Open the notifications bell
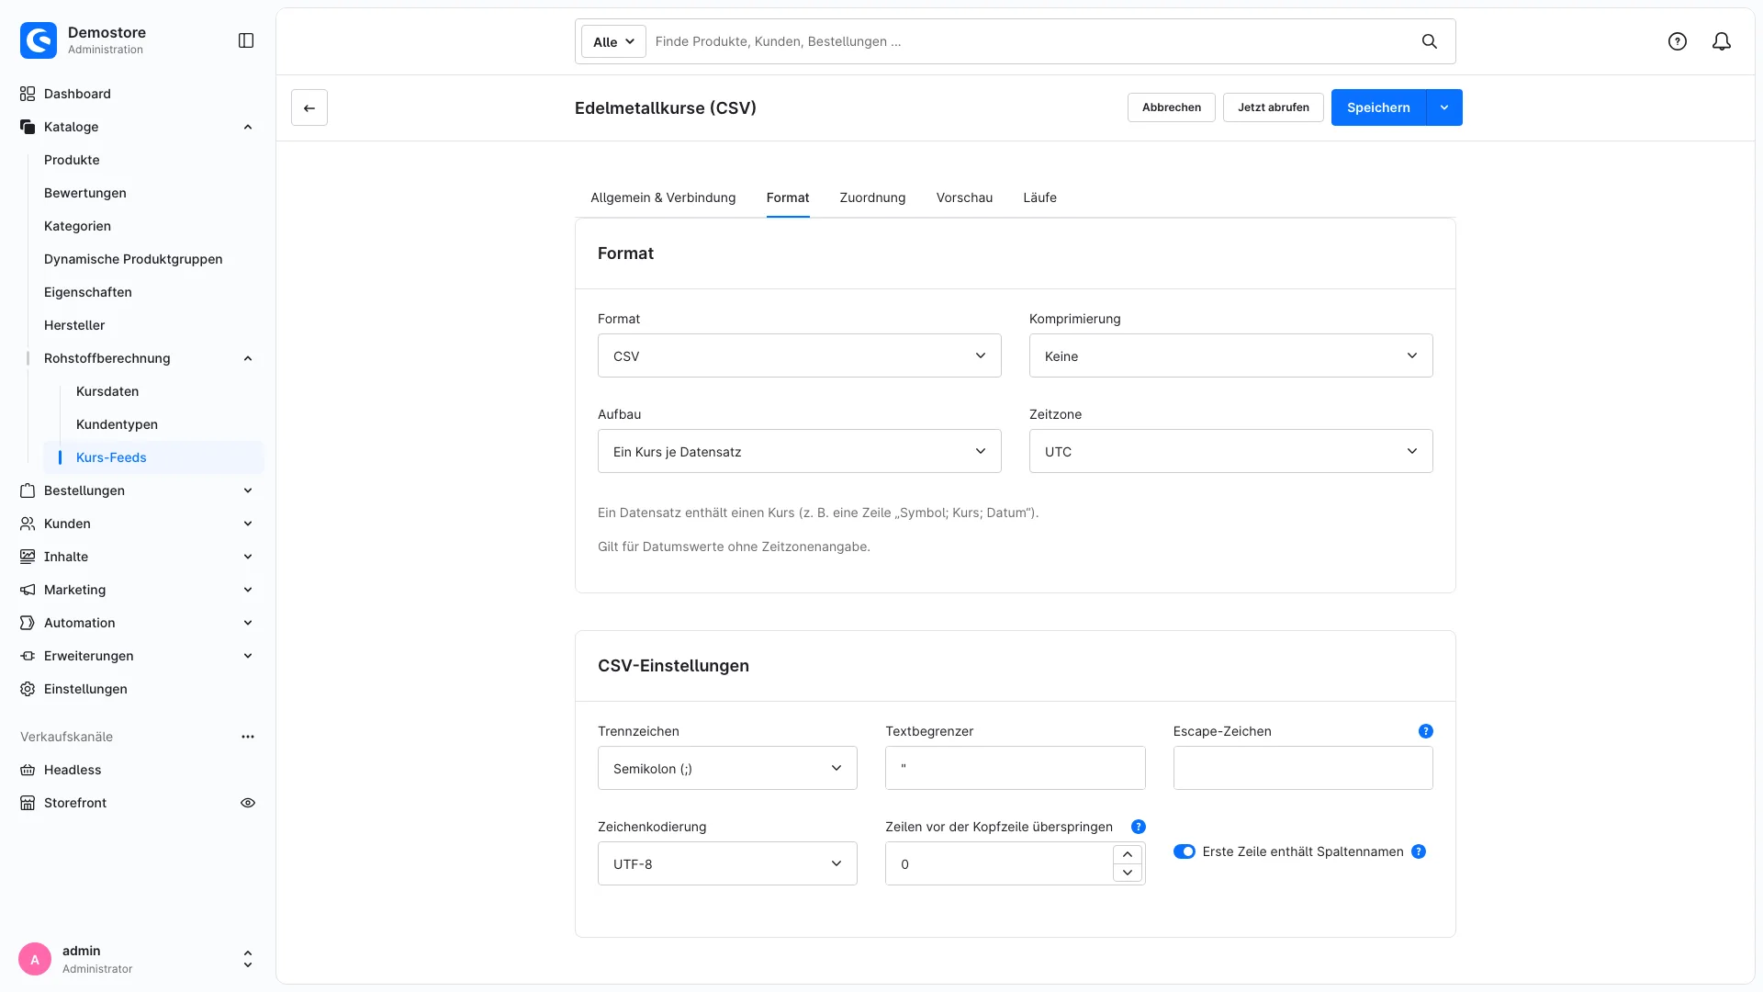This screenshot has width=1763, height=992. pyautogui.click(x=1722, y=41)
